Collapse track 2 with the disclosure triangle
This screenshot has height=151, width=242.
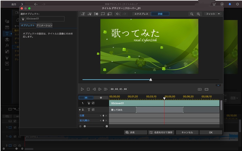click(80, 110)
